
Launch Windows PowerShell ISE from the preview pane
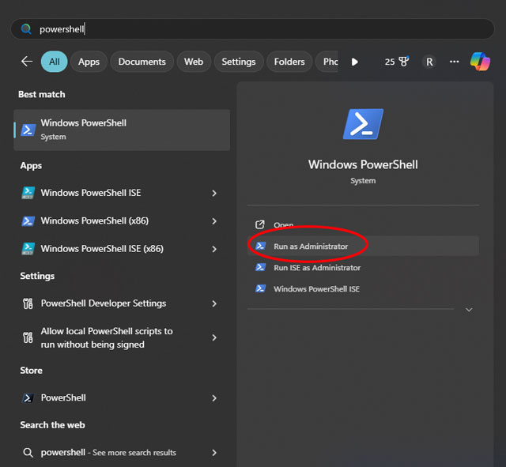pyautogui.click(x=363, y=288)
